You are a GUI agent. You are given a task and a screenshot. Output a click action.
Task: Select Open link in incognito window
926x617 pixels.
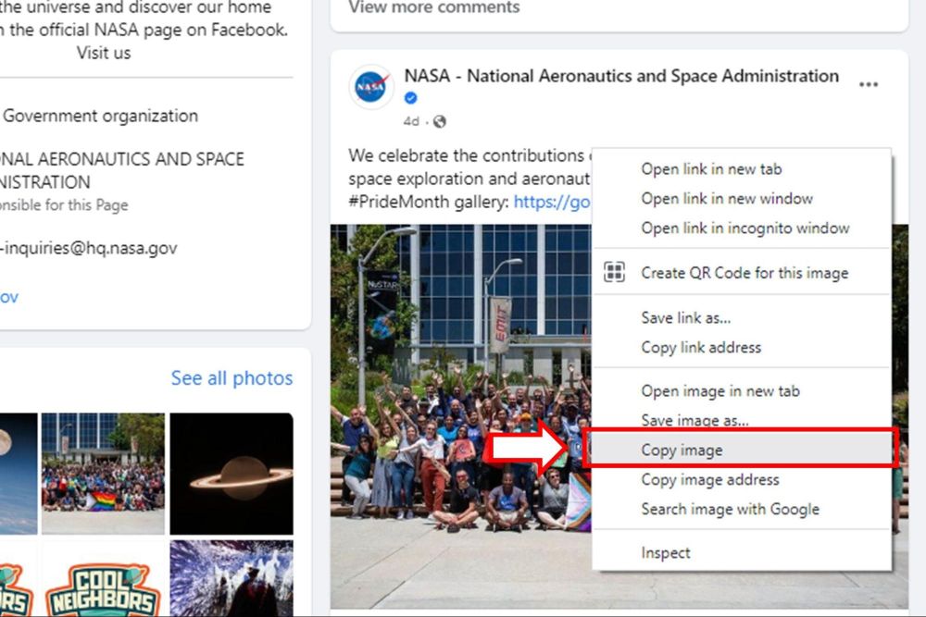(741, 228)
